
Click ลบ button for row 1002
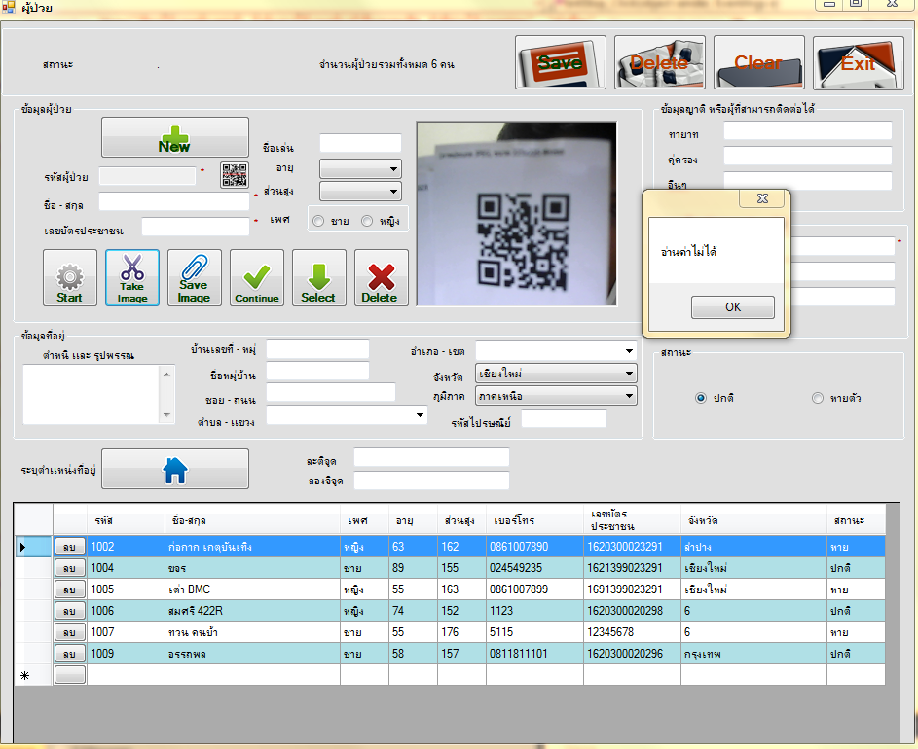(x=70, y=547)
